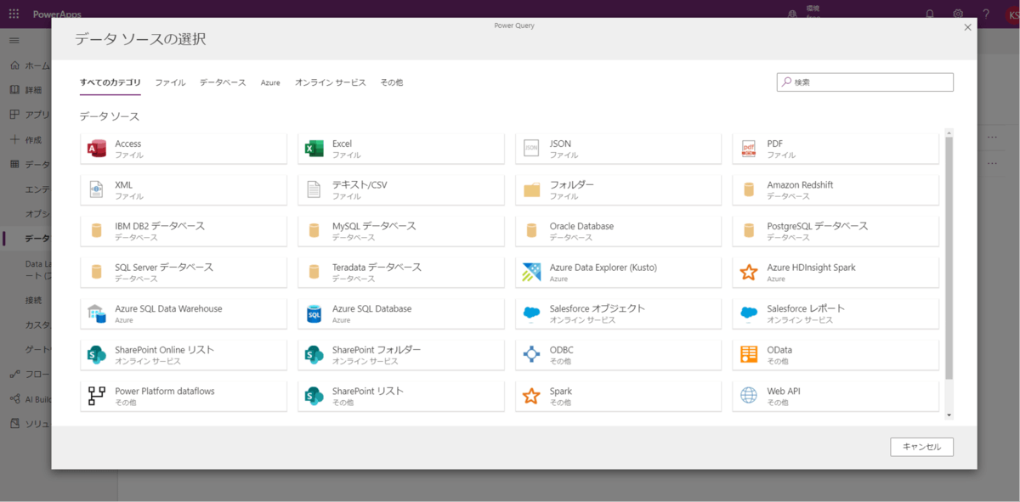Open the help question mark icon
Screen dimensions: 1020x502
click(986, 14)
